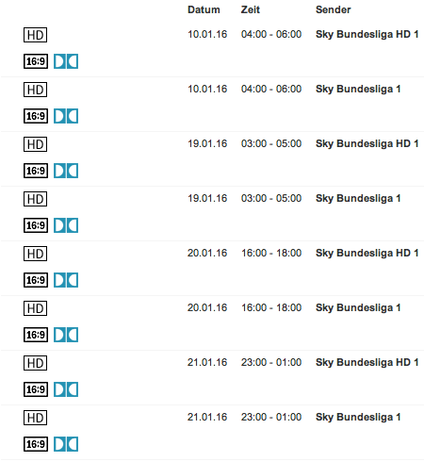424x462 pixels.
Task: Click 16:9 icon for 19.01.16 Sky Bundesliga 1
Action: [36, 225]
